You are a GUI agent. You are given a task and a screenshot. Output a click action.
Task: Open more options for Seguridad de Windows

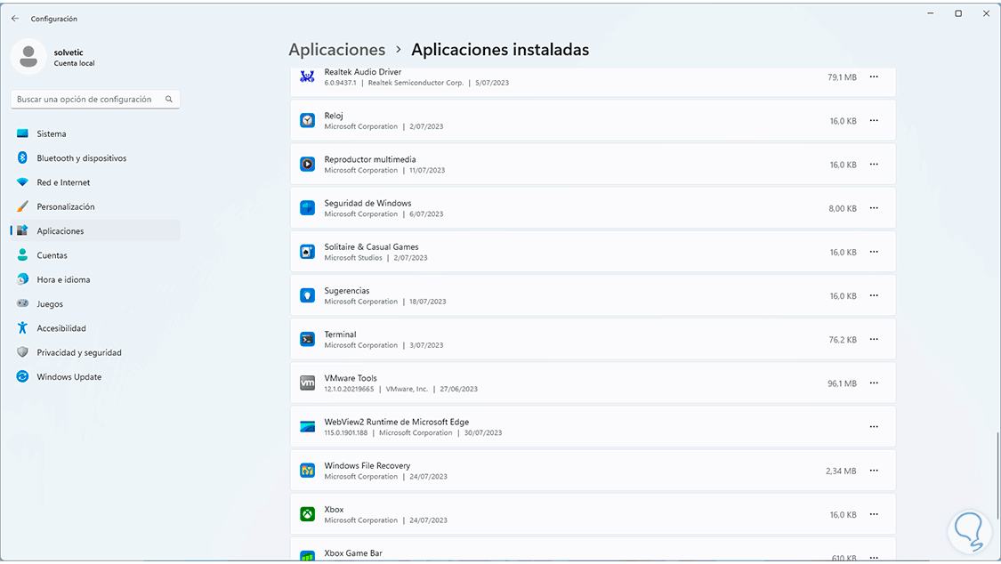(x=874, y=208)
